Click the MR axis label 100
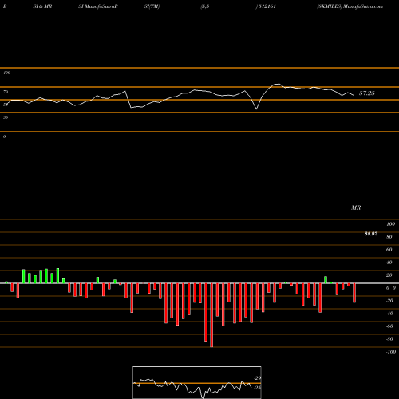The height and width of the screenshot is (399, 399). click(390, 224)
